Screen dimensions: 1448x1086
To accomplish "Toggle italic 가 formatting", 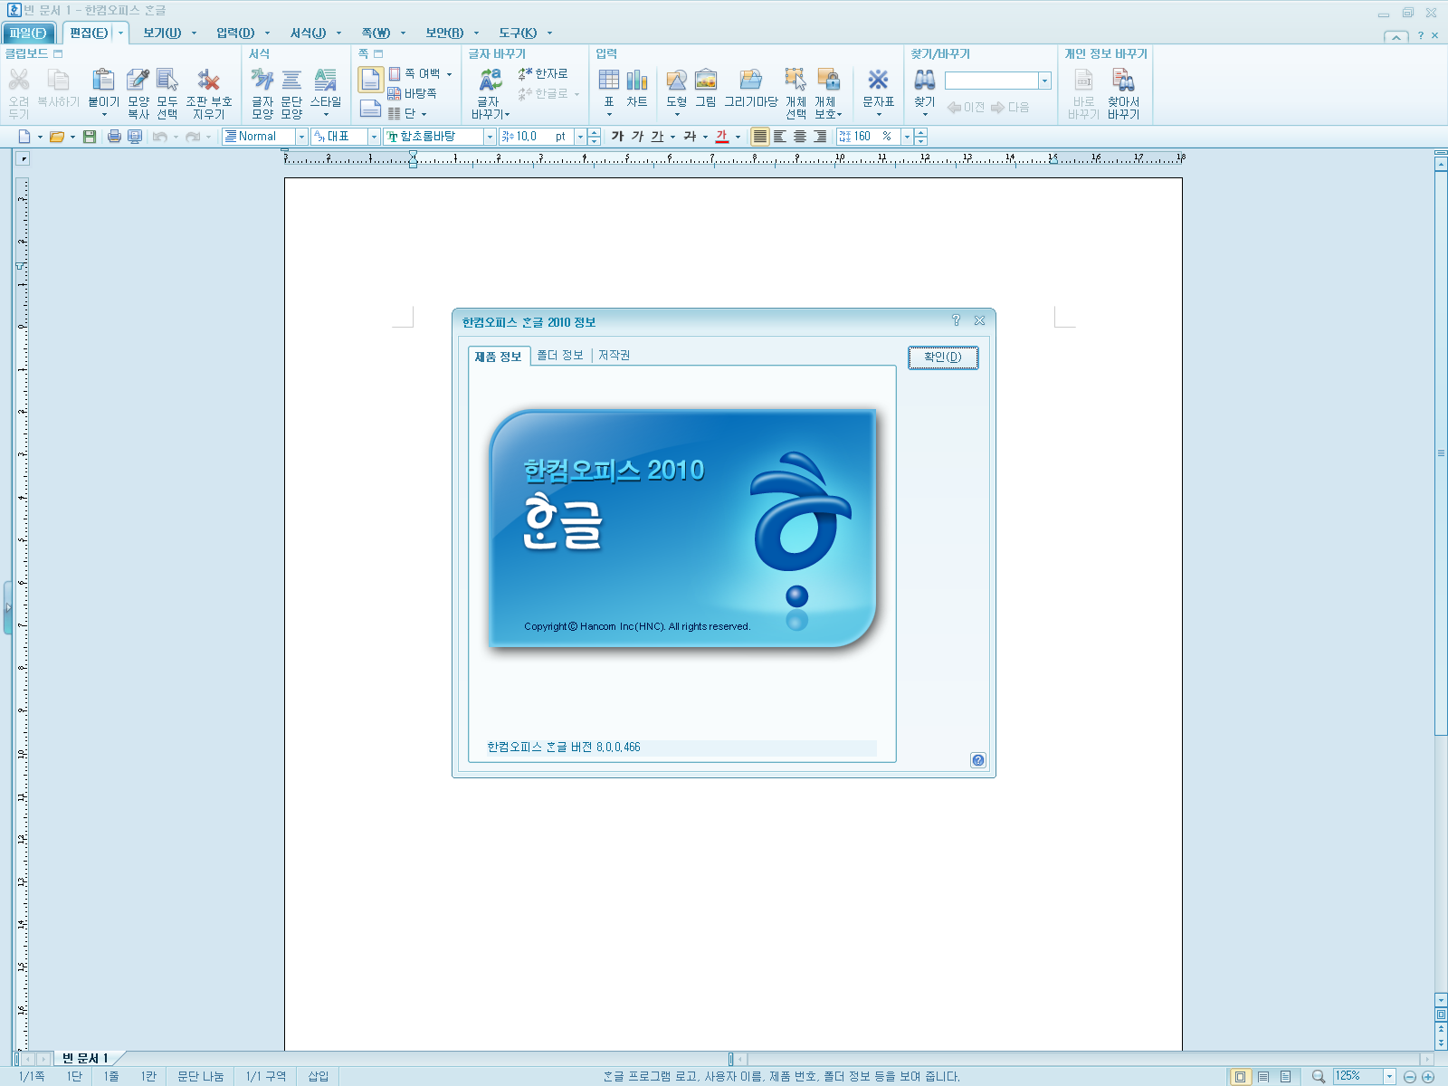I will (637, 137).
